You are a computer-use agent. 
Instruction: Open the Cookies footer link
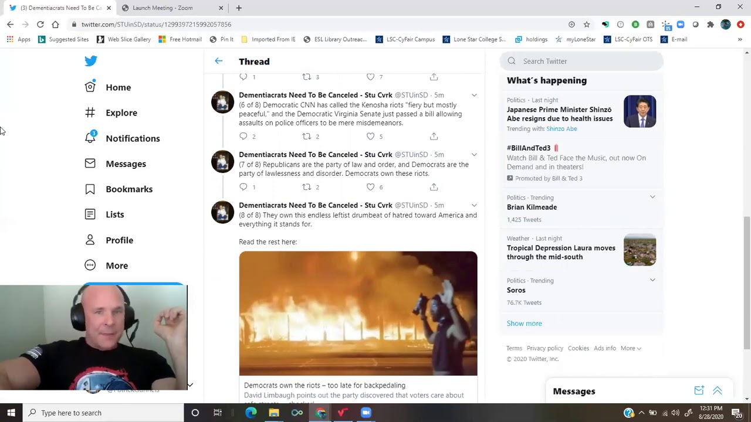click(578, 348)
